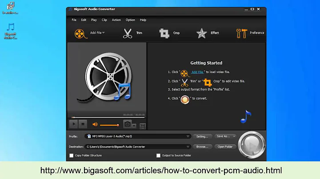Open the Edit menu
This screenshot has width=320, height=179.
(x=84, y=20)
